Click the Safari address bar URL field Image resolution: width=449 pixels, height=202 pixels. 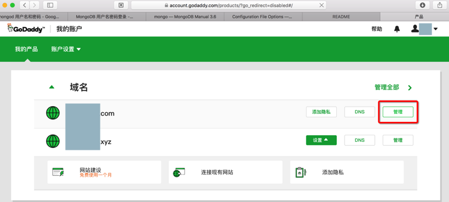coord(228,5)
